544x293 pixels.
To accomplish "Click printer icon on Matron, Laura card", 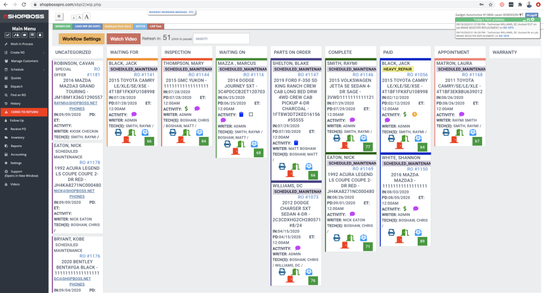I will [x=446, y=132].
